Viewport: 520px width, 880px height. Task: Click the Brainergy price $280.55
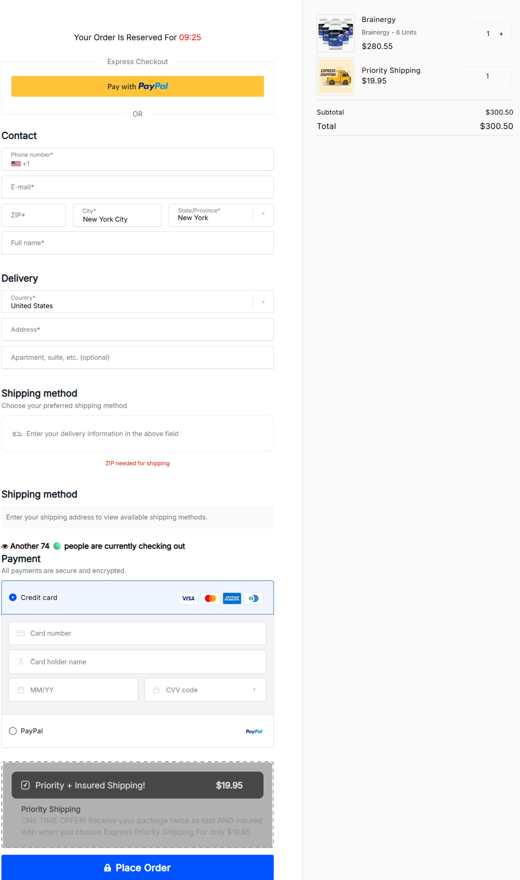click(377, 46)
